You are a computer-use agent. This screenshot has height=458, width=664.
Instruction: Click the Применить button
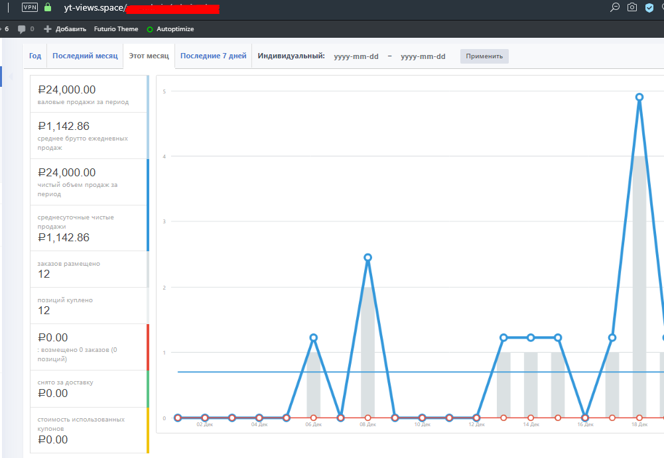click(x=484, y=56)
